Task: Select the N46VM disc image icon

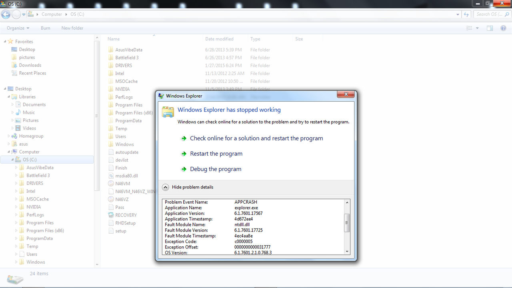Action: (x=111, y=183)
